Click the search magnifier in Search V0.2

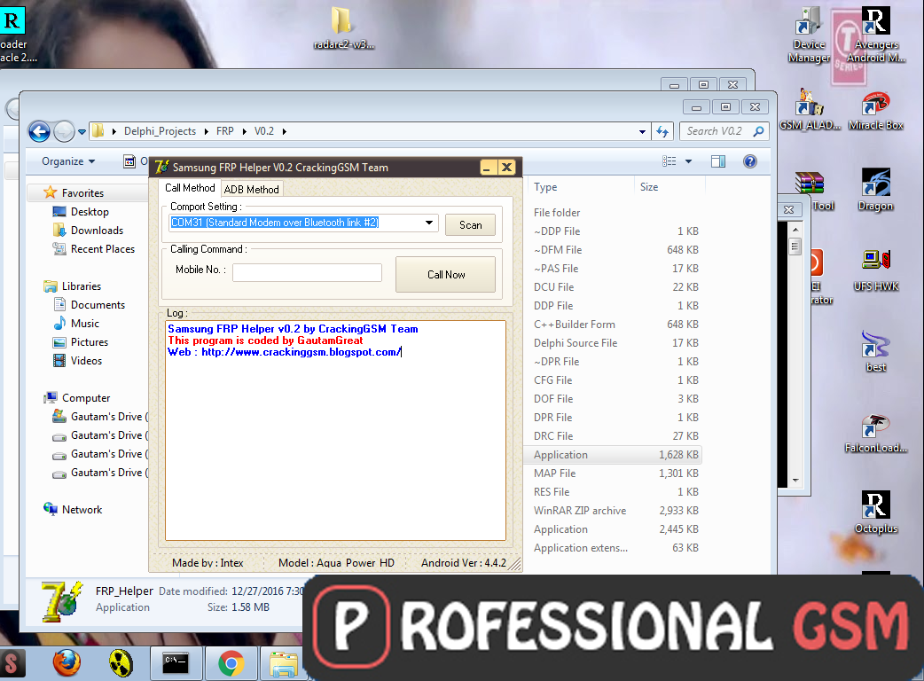(x=758, y=131)
